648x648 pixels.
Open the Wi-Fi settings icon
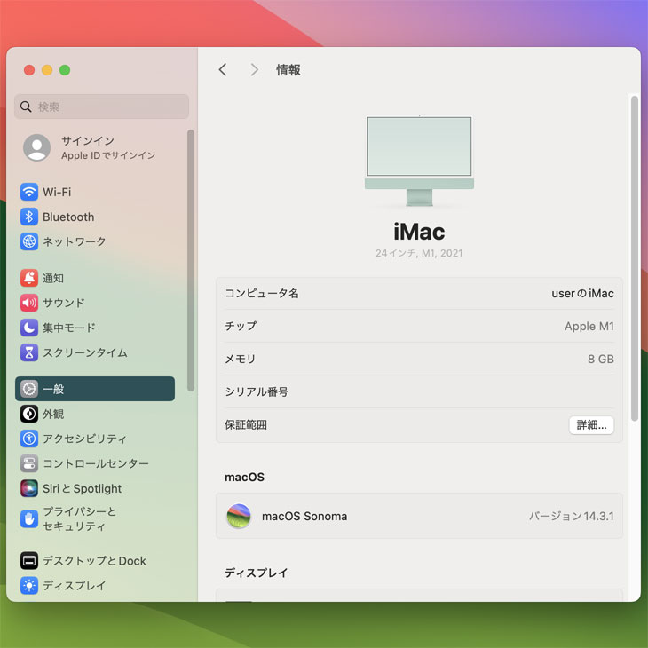(x=29, y=192)
